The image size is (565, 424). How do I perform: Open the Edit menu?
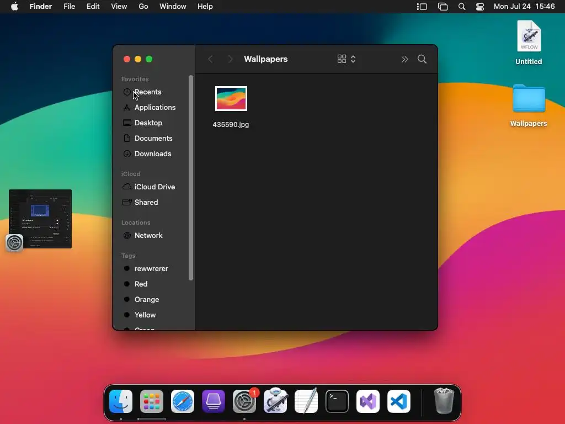pyautogui.click(x=93, y=7)
